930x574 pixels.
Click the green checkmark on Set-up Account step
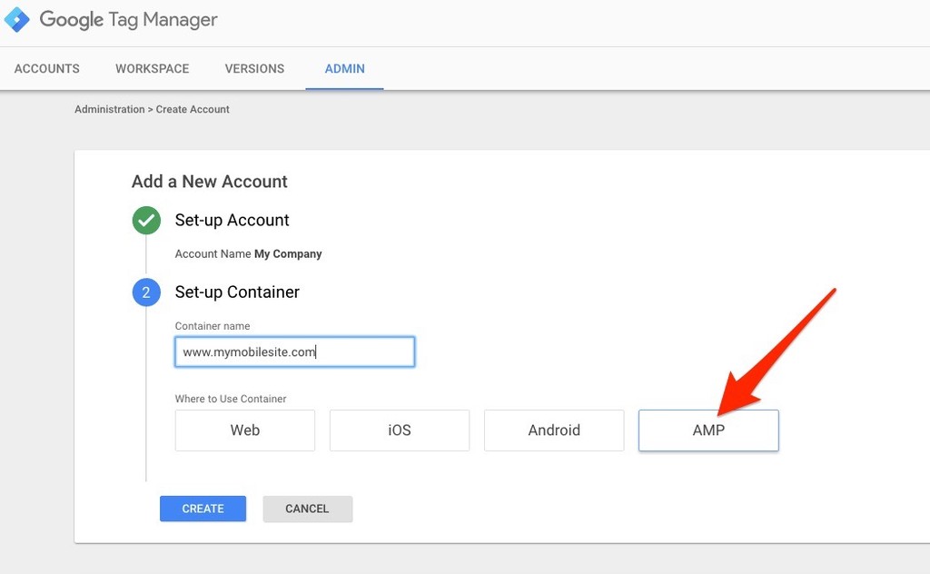point(146,220)
